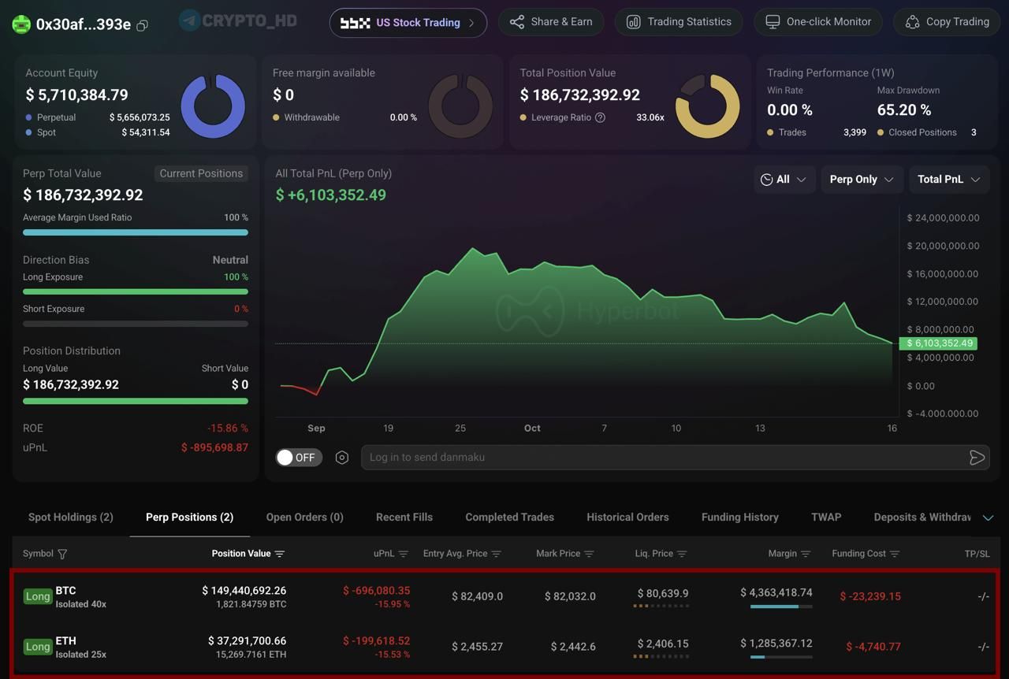
Task: Sort by Entry Avg. Price icon
Action: [x=496, y=554]
